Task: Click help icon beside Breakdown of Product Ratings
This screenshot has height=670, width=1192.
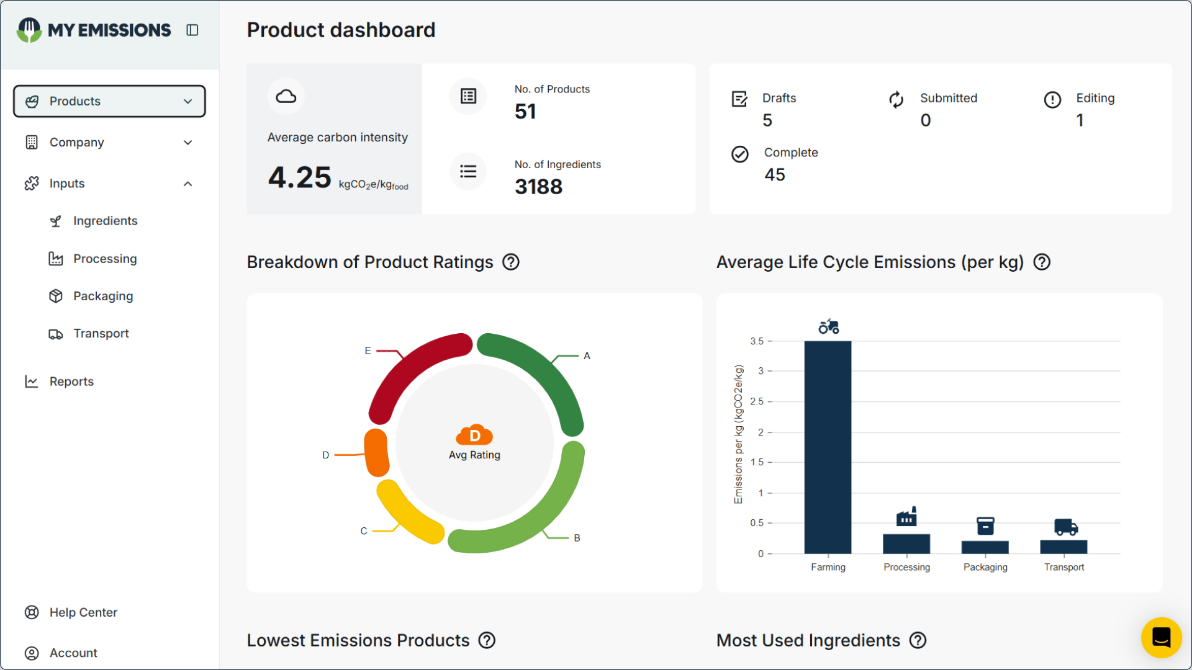Action: tap(511, 262)
